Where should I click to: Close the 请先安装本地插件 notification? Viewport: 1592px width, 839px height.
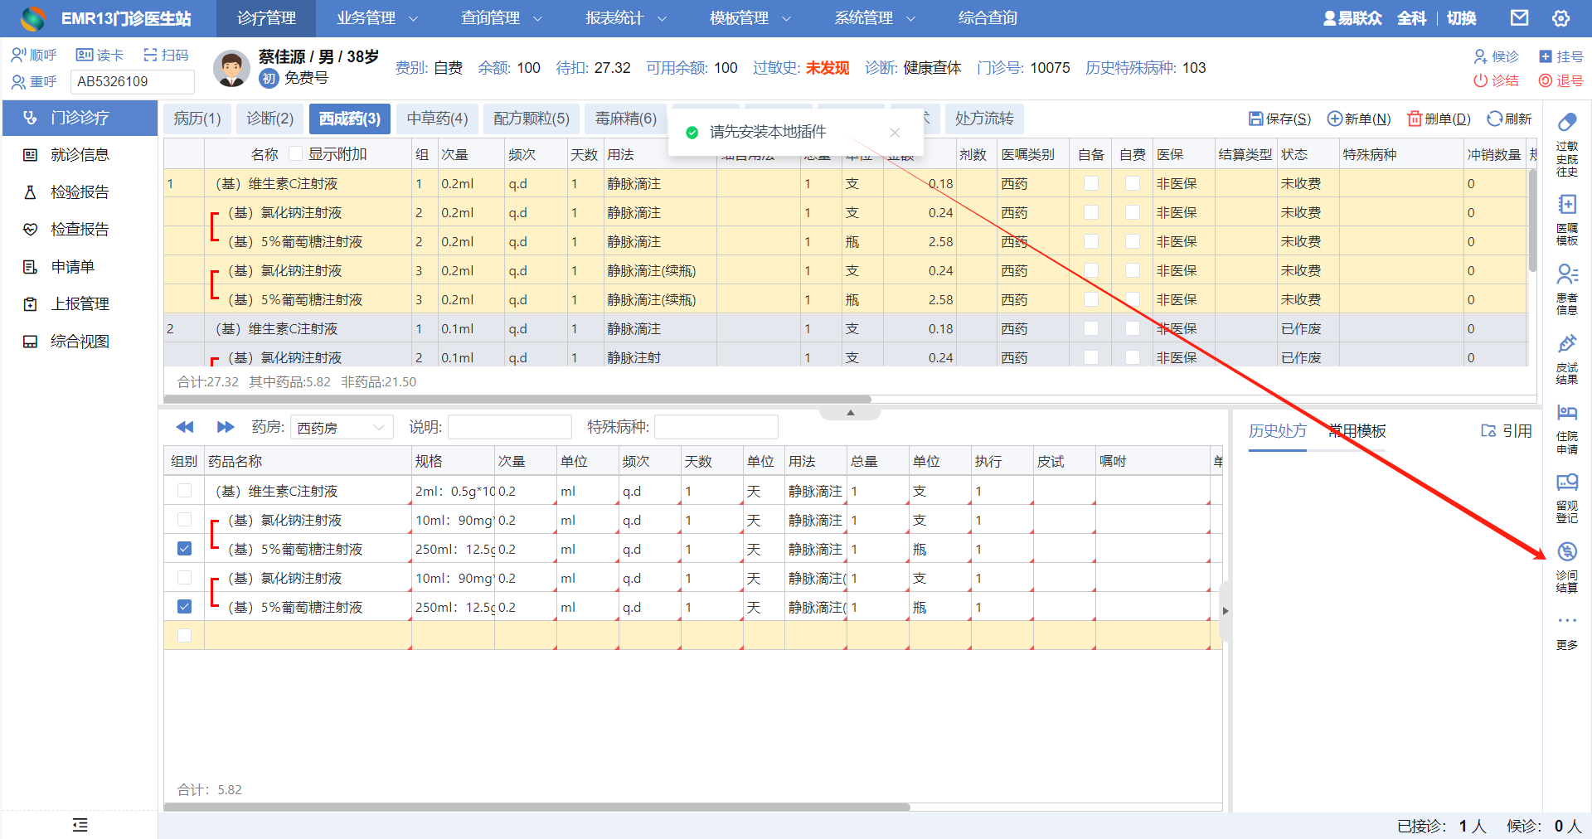[x=895, y=133]
